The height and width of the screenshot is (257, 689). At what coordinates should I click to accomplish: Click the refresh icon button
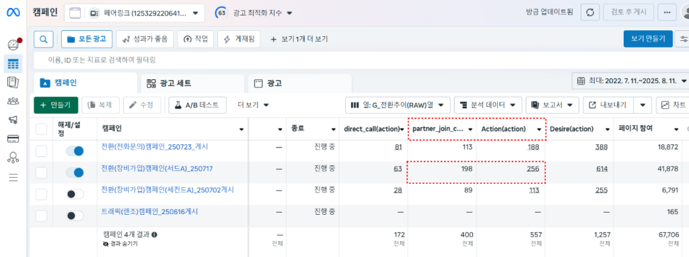click(x=590, y=12)
